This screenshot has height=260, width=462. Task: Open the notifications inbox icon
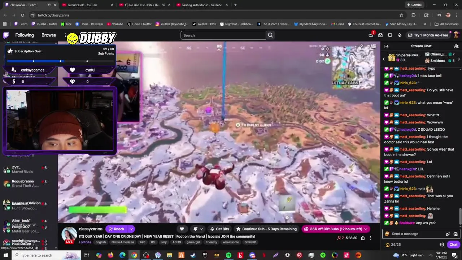380,35
